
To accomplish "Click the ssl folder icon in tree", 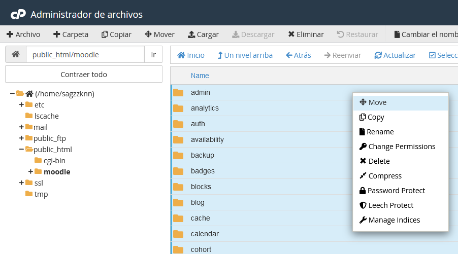I will point(28,183).
